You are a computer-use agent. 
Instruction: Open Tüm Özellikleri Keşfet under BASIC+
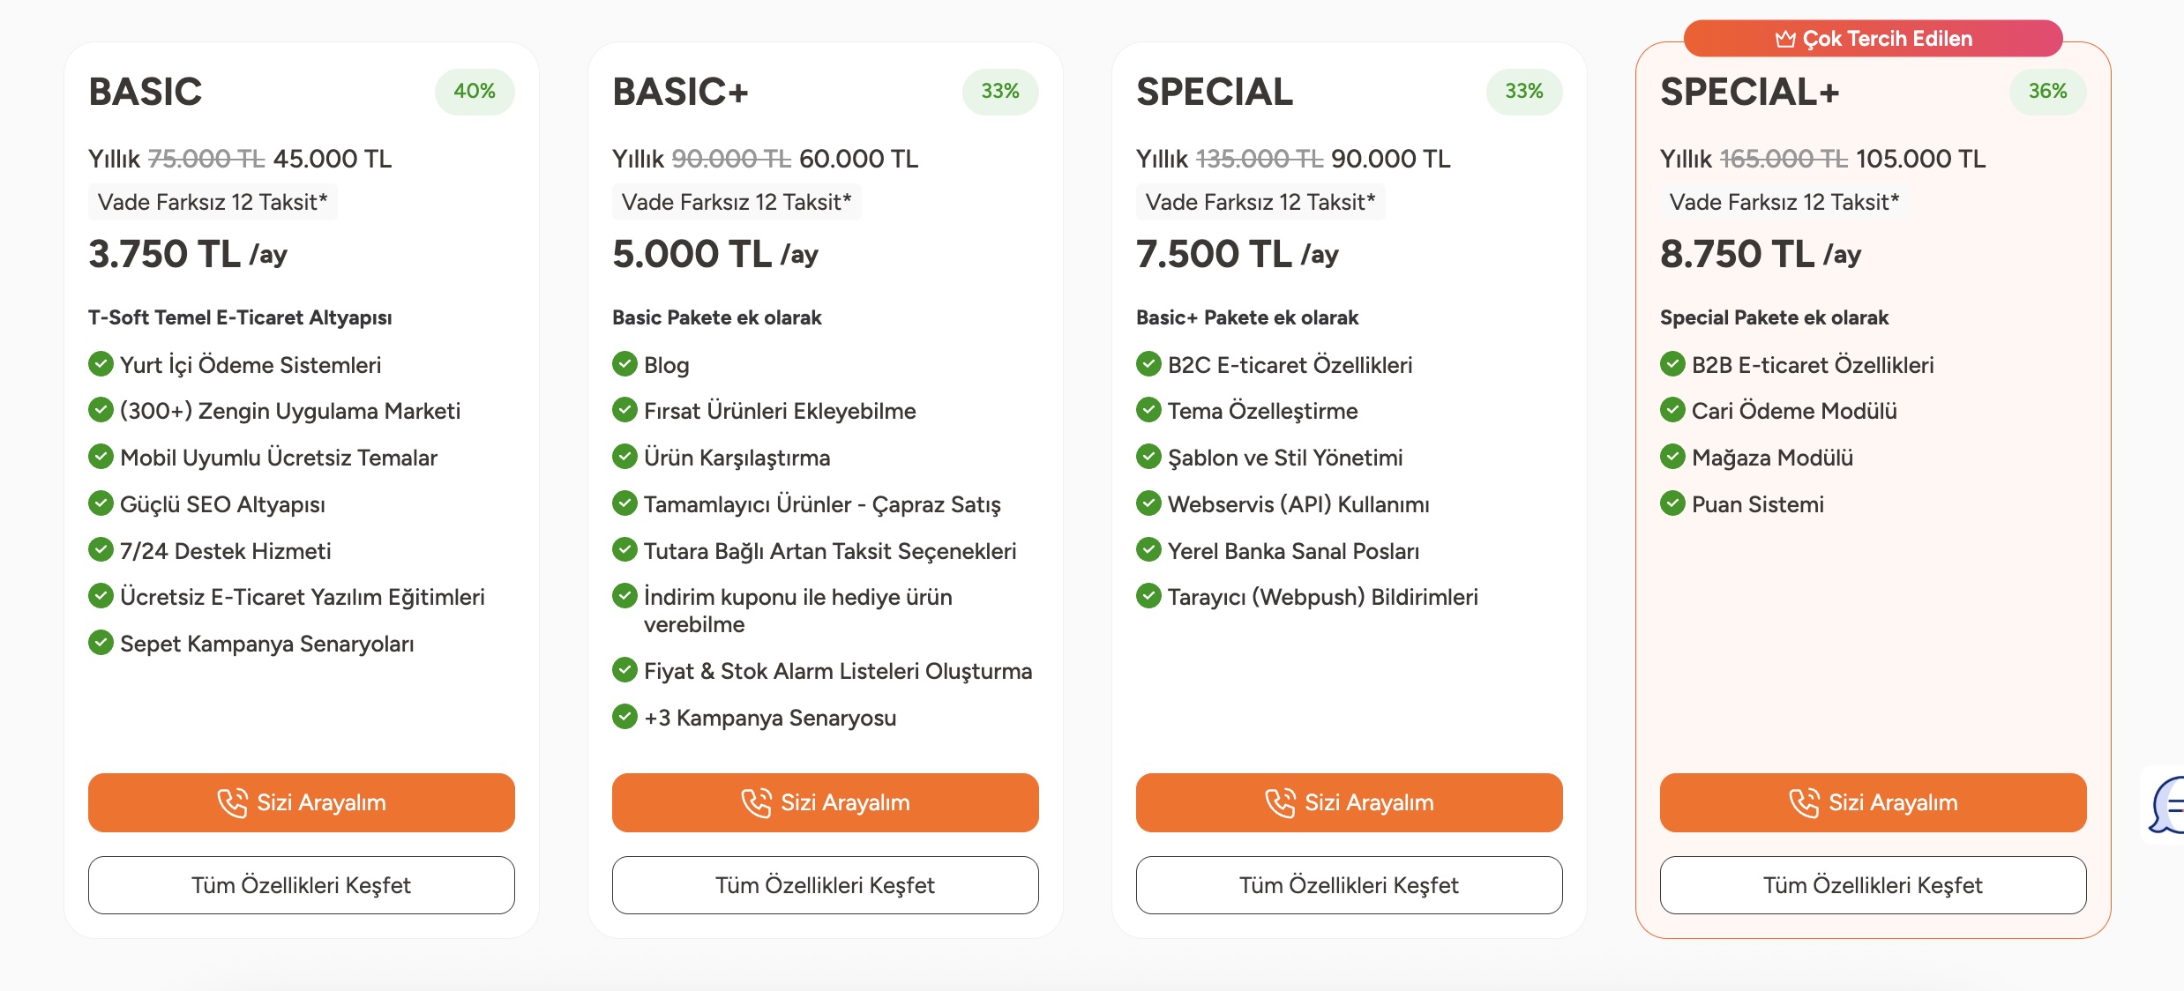coord(825,885)
